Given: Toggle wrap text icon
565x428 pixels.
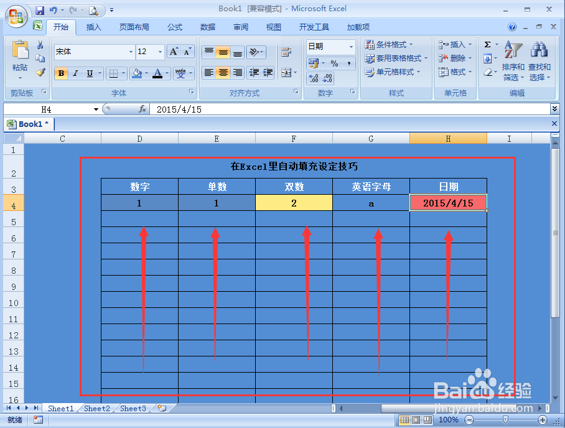Looking at the screenshot, I should [x=286, y=52].
